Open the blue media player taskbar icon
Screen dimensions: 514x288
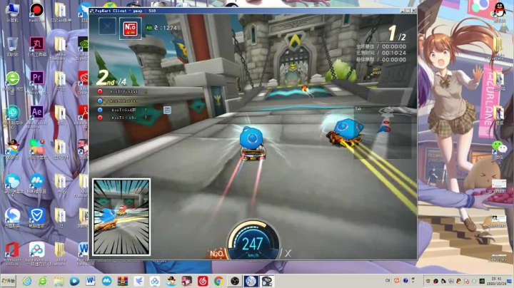pos(74,281)
